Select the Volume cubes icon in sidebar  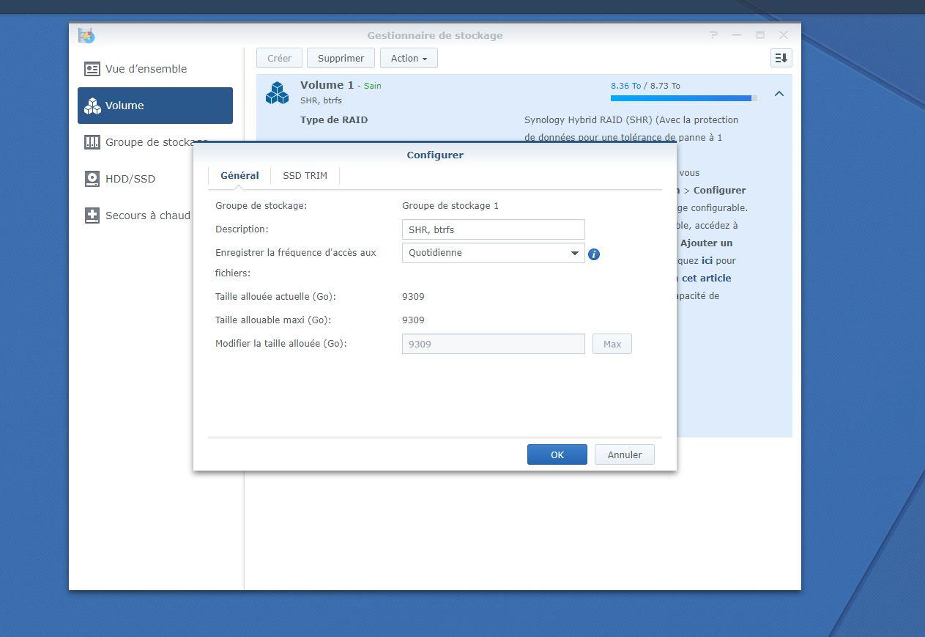[x=92, y=106]
